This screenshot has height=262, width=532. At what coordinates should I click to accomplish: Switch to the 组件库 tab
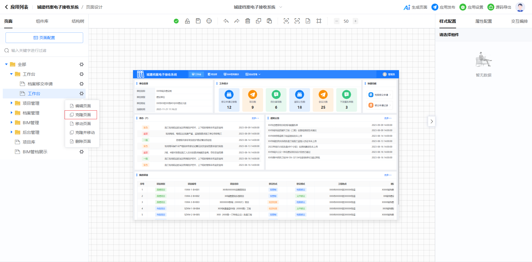[x=42, y=21]
